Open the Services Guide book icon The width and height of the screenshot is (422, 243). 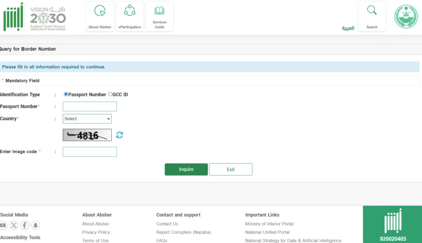[159, 11]
